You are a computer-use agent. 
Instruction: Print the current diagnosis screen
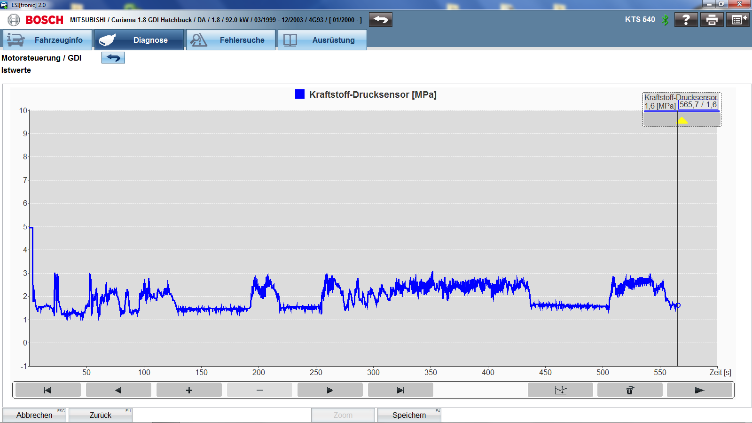712,20
